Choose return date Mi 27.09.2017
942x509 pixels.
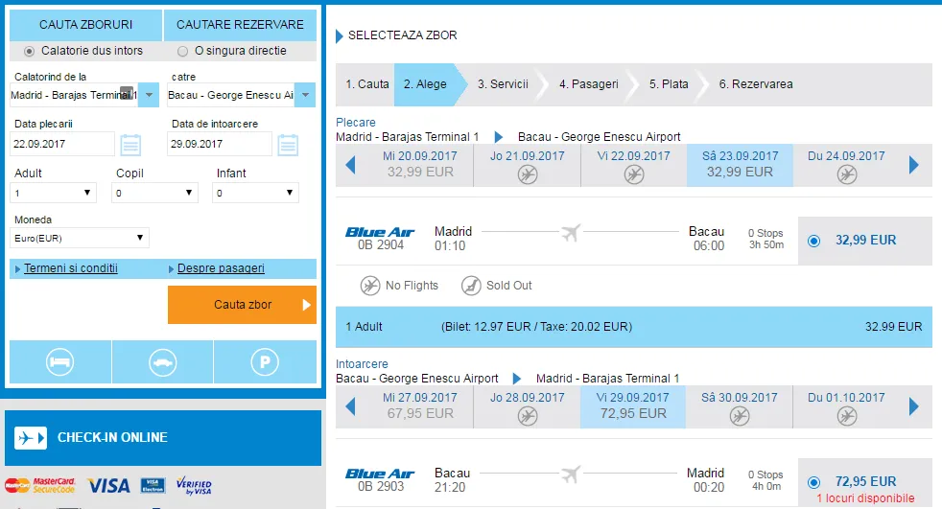pyautogui.click(x=420, y=405)
